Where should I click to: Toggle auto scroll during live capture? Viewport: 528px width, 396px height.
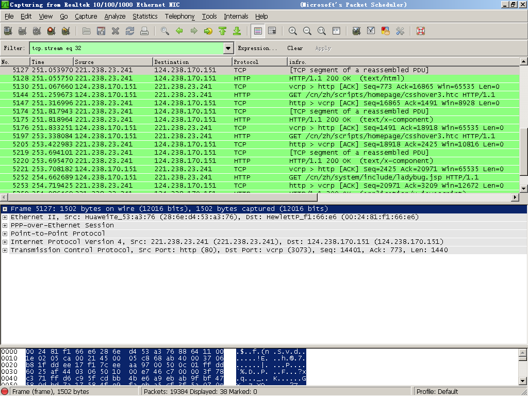272,31
